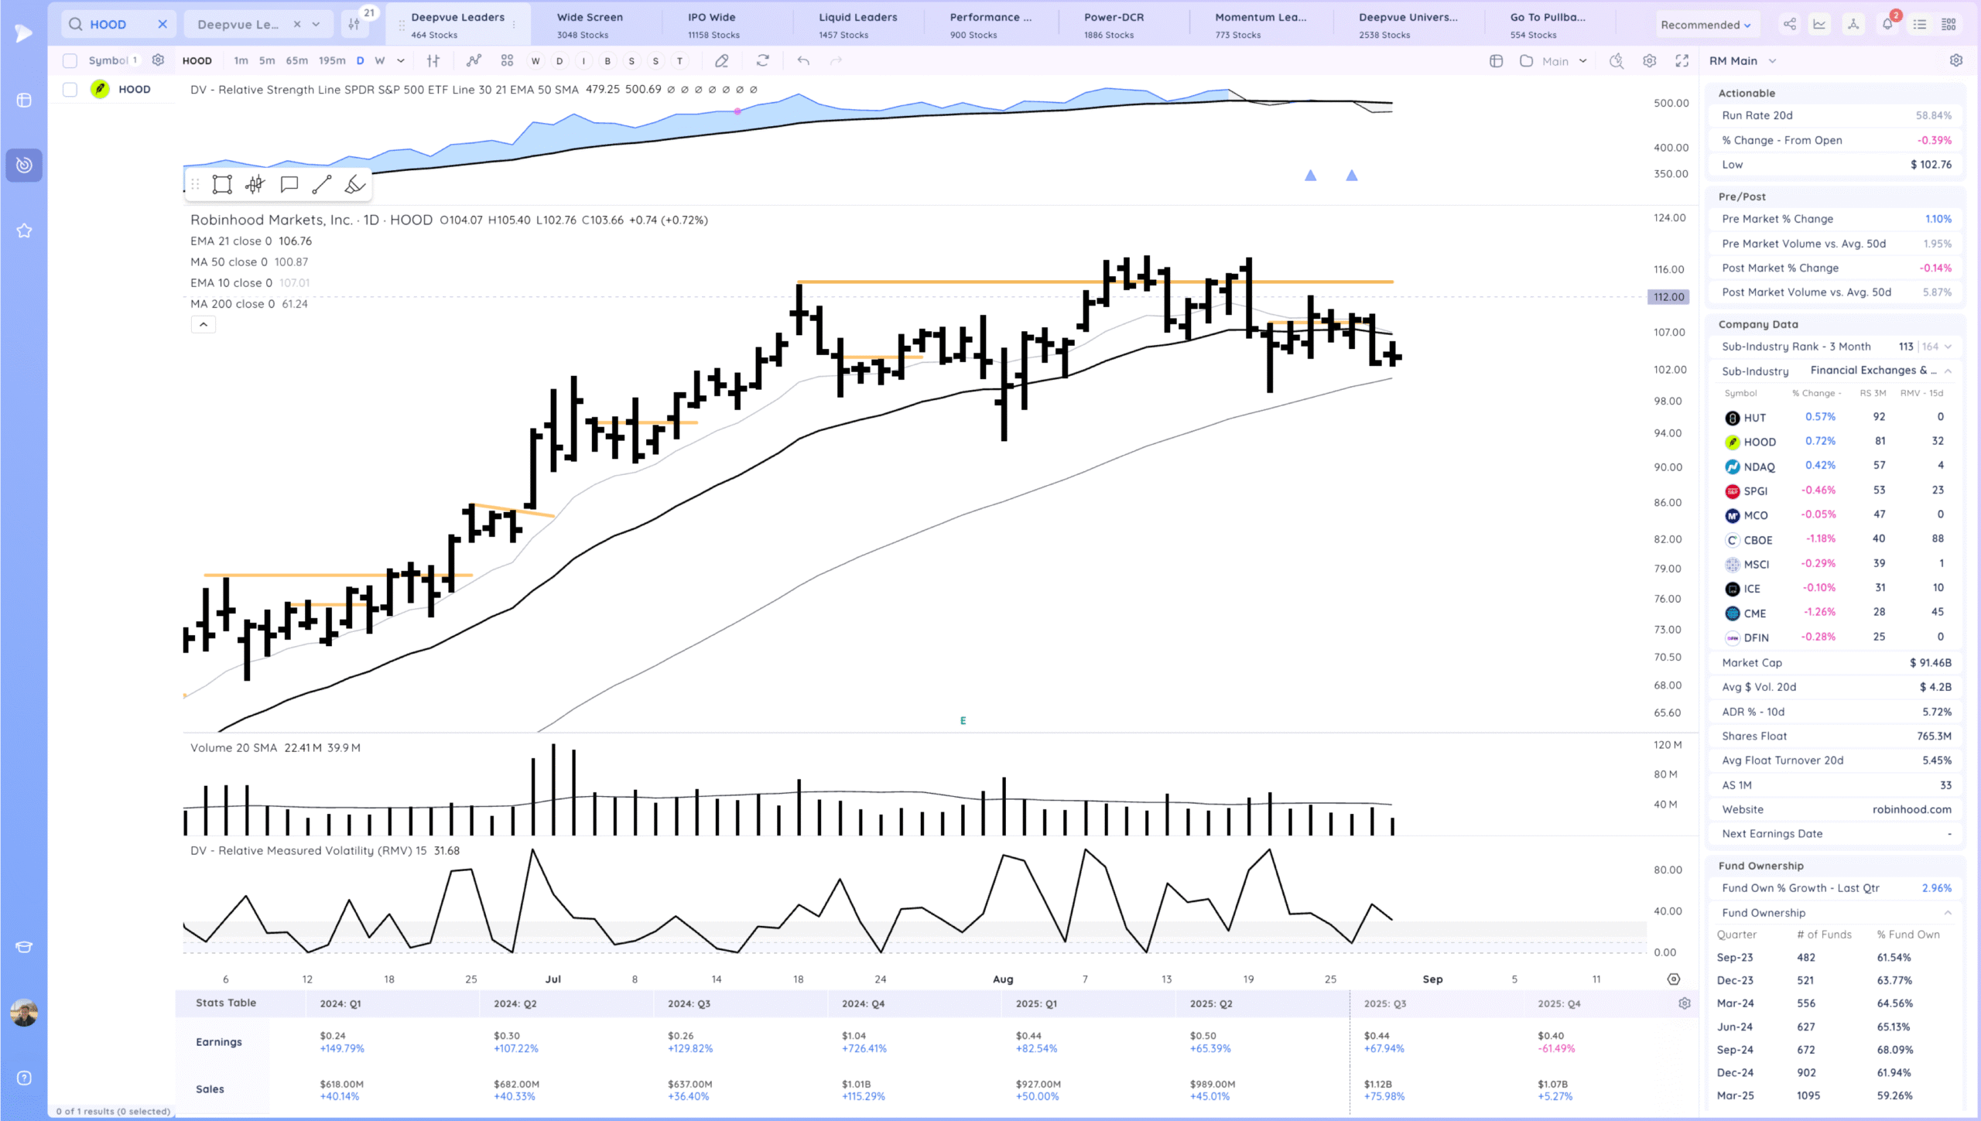Open the Recommended dropdown
The width and height of the screenshot is (1981, 1121).
click(1705, 25)
